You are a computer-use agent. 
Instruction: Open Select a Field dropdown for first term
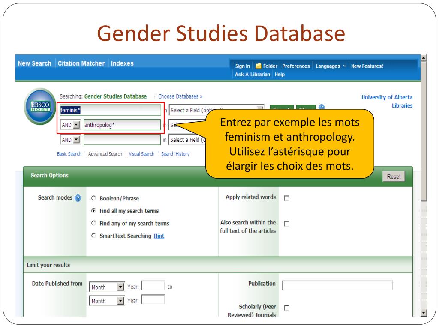pyautogui.click(x=216, y=110)
